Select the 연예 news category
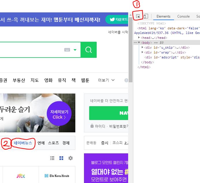Image resolution: width=200 pixels, height=183 pixels. (x=41, y=143)
